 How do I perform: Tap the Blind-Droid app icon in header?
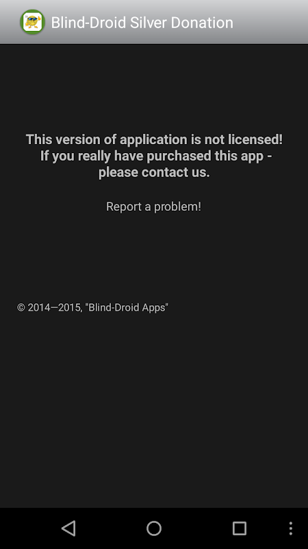(x=32, y=22)
